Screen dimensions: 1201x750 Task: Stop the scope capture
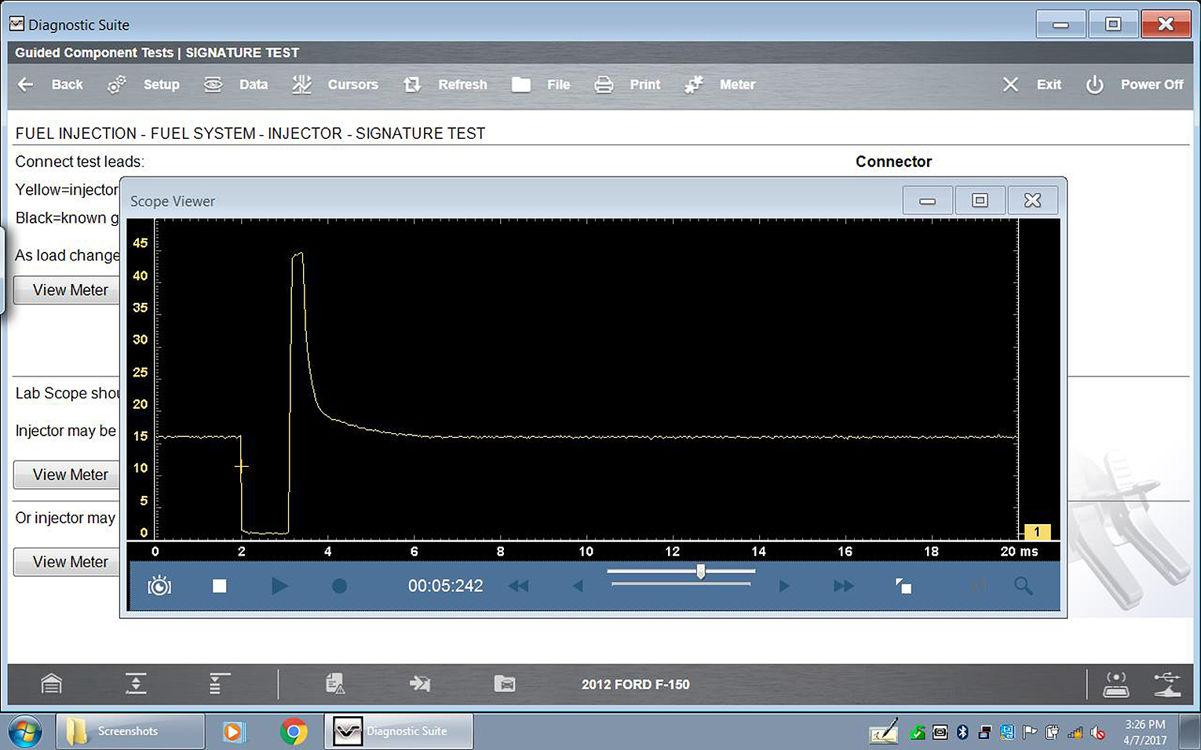pyautogui.click(x=220, y=586)
